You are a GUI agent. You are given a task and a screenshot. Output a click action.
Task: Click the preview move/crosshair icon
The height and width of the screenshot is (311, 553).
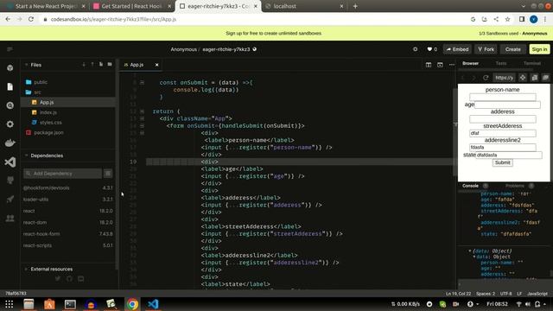tap(523, 78)
